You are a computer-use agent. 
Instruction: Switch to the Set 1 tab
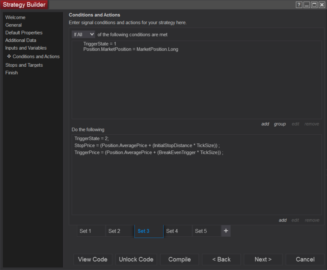tap(85, 231)
